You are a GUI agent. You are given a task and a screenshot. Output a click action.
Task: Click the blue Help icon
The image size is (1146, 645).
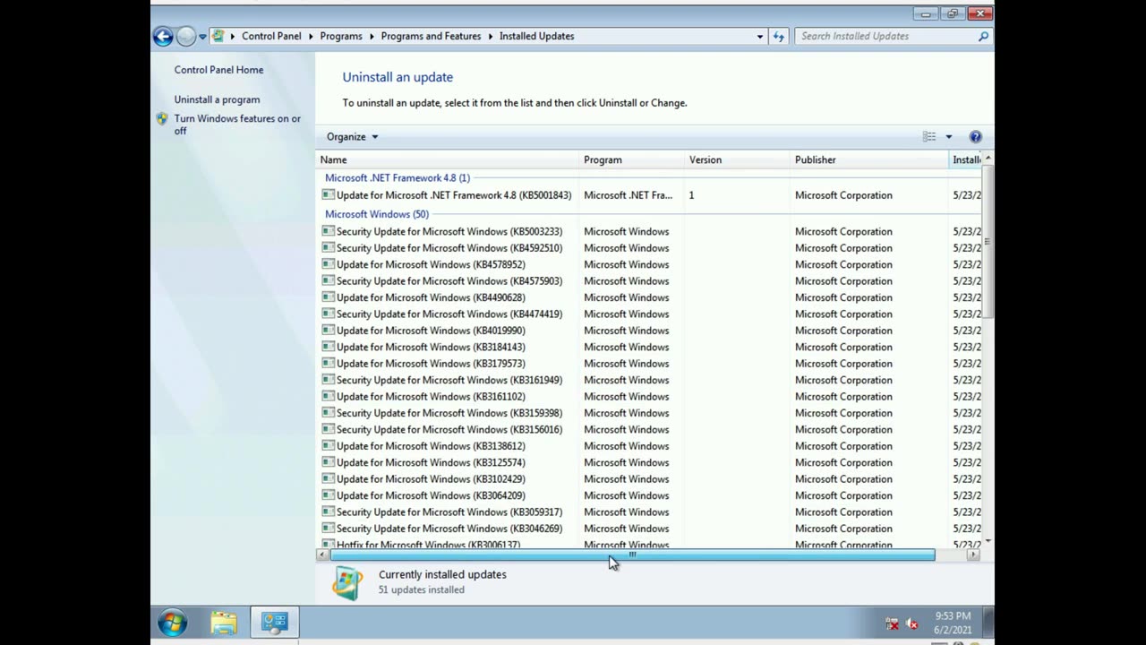click(x=975, y=137)
